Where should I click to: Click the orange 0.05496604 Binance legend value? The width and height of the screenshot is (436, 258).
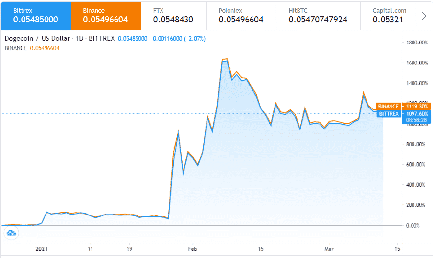pos(45,48)
